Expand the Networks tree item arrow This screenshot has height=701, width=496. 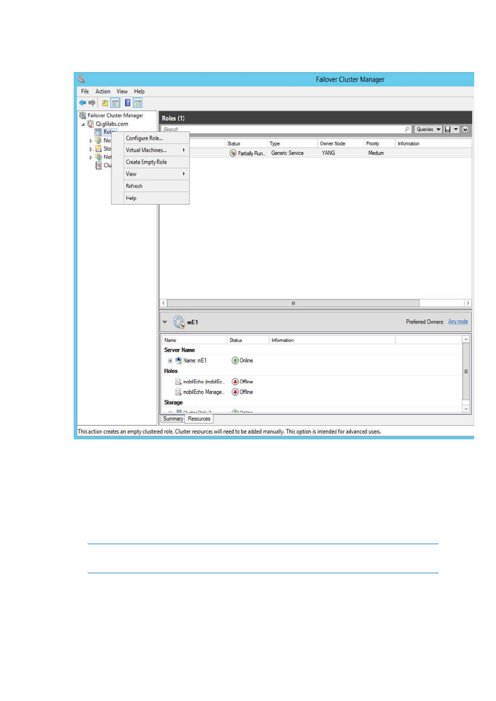coord(91,157)
